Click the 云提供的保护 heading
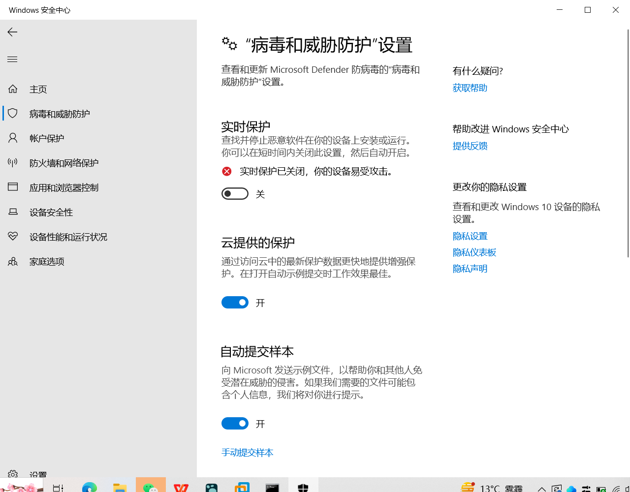The height and width of the screenshot is (492, 630). click(x=258, y=243)
